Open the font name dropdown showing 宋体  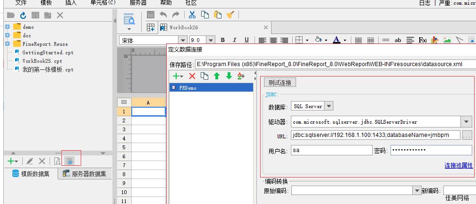[183, 40]
